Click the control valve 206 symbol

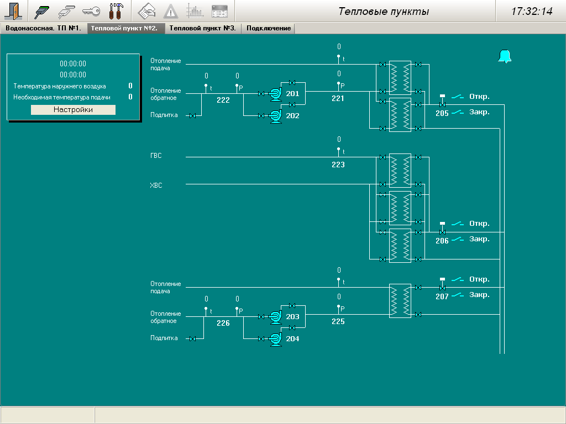442,232
